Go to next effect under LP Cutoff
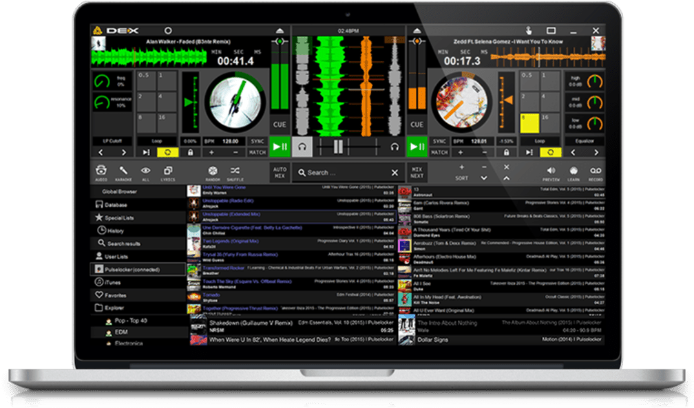The height and width of the screenshot is (408, 694). [x=123, y=152]
